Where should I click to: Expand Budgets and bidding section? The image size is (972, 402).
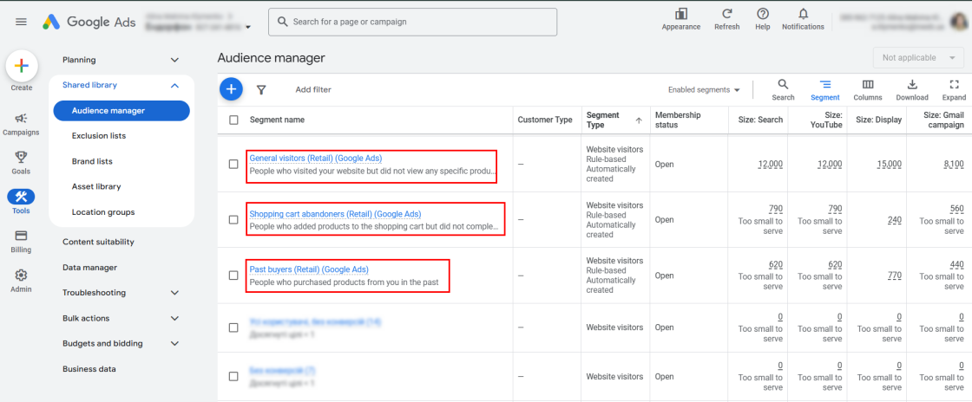tap(174, 343)
